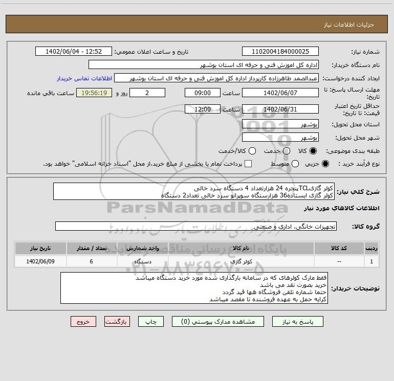Click the deadline hour field 09:00
Screen dimensions: 394x381
coord(203,93)
